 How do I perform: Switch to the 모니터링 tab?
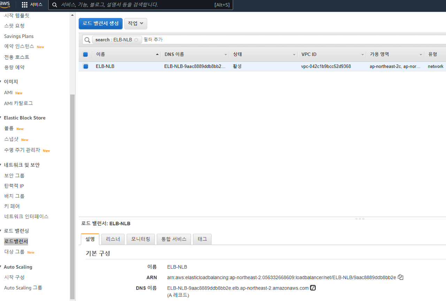[x=140, y=239]
